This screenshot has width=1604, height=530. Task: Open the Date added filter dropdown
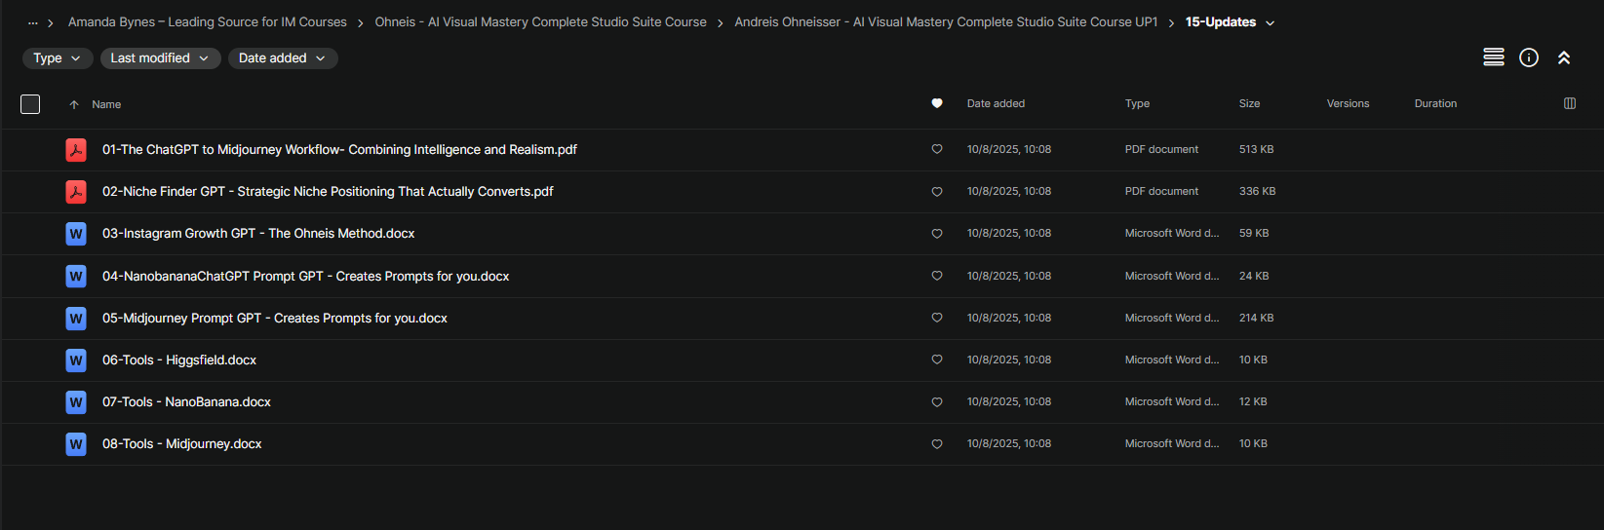(282, 58)
